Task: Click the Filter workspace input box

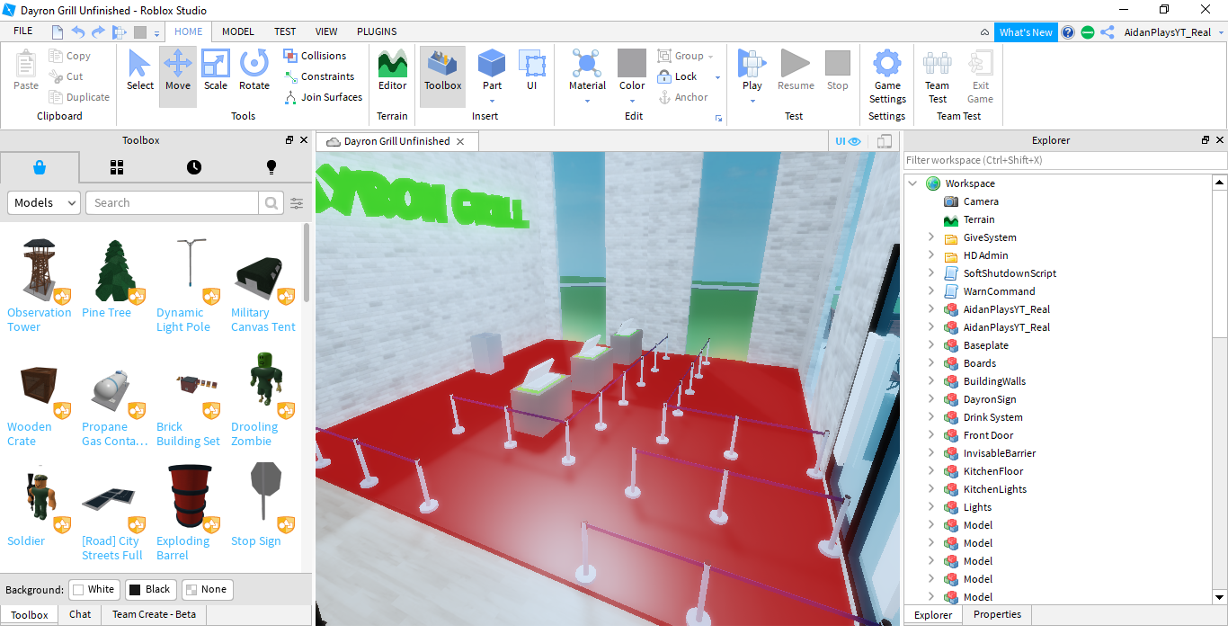Action: click(x=1065, y=160)
